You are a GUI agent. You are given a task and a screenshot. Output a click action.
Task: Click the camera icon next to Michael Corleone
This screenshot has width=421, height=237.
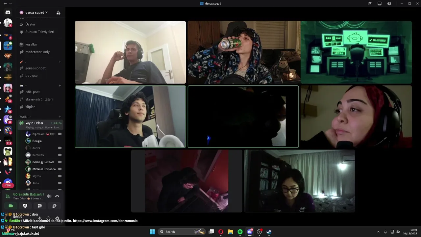60,169
